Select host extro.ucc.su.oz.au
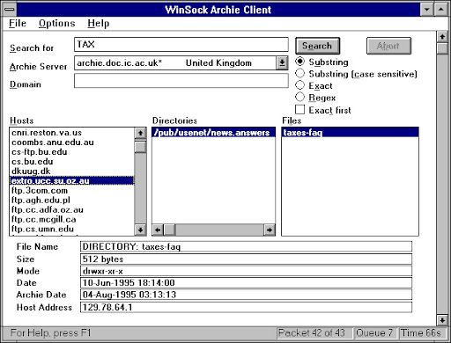451x343 pixels. click(x=71, y=181)
